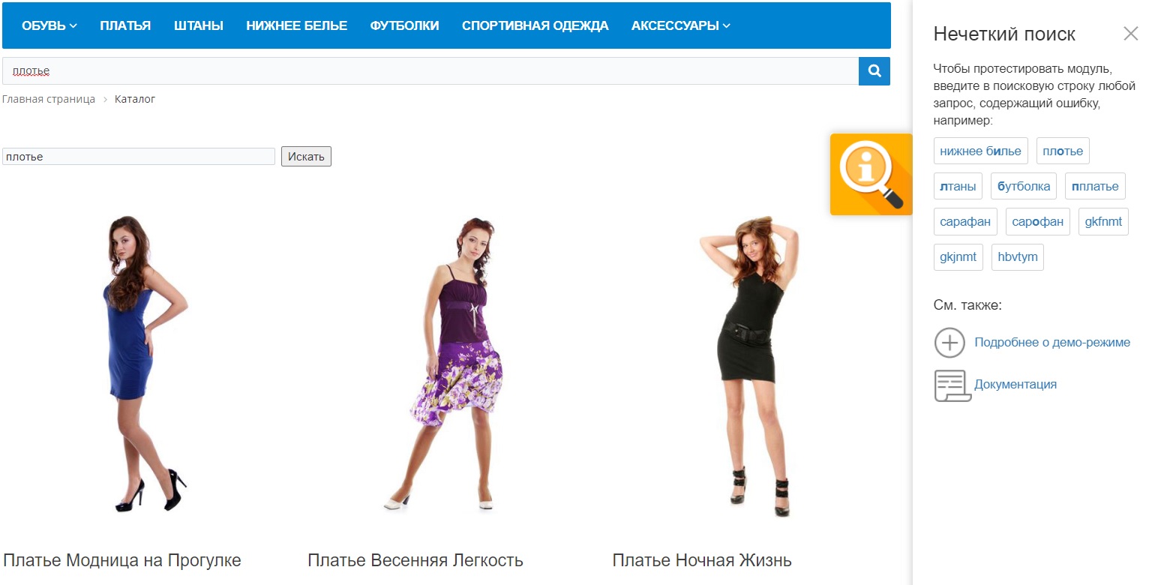Open the Подробнее о демо-режиме link
This screenshot has height=585, width=1152.
[x=1052, y=343]
